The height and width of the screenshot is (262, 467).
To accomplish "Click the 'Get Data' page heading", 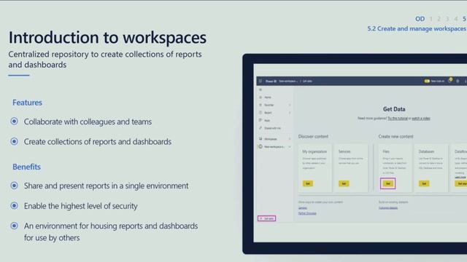I will (394, 109).
